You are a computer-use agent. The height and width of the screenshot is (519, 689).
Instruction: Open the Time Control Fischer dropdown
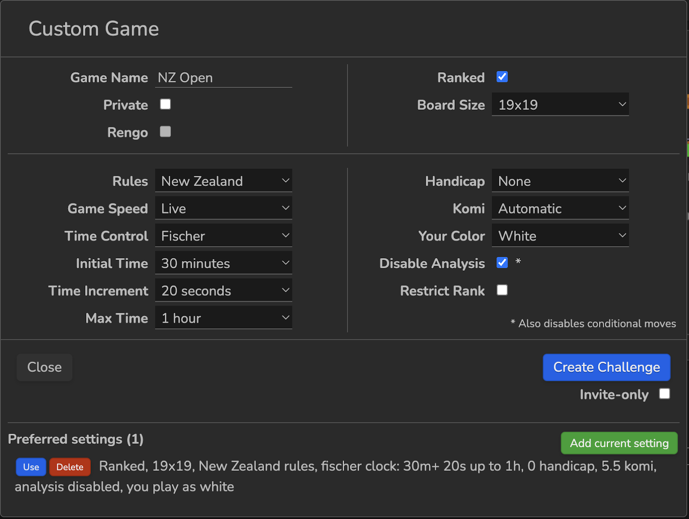click(223, 236)
